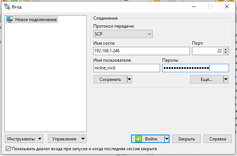The image size is (237, 156).
Task: Expand the arrow next to Сохранить
Action: coord(129,79)
